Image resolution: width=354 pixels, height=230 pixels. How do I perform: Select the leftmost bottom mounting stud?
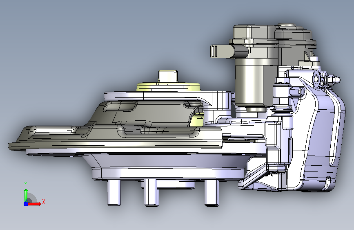[x=114, y=192]
